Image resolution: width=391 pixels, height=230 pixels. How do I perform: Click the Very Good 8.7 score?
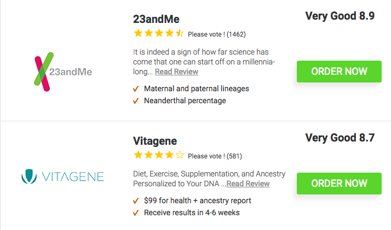(x=340, y=138)
